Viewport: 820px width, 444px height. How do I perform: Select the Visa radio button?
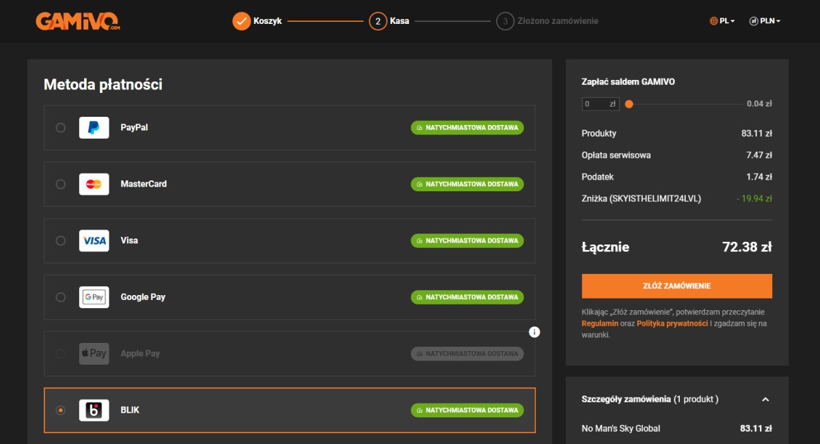tap(61, 241)
